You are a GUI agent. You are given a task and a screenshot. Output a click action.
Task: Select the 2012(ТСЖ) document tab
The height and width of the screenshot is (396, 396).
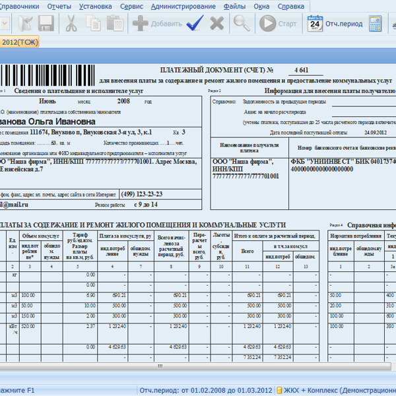point(20,42)
